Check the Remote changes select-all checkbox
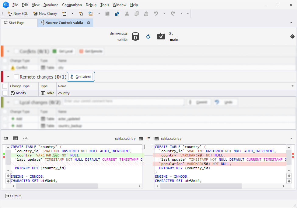 pyautogui.click(x=16, y=77)
